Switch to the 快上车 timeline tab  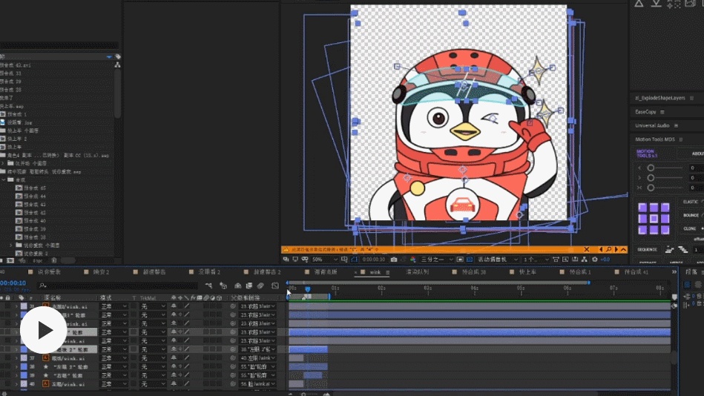pos(527,272)
